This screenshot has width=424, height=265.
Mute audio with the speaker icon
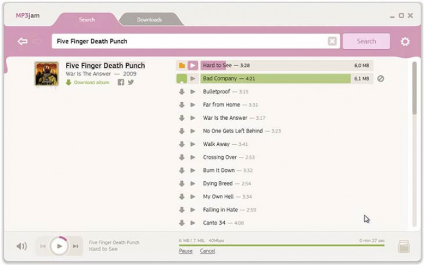pos(22,246)
